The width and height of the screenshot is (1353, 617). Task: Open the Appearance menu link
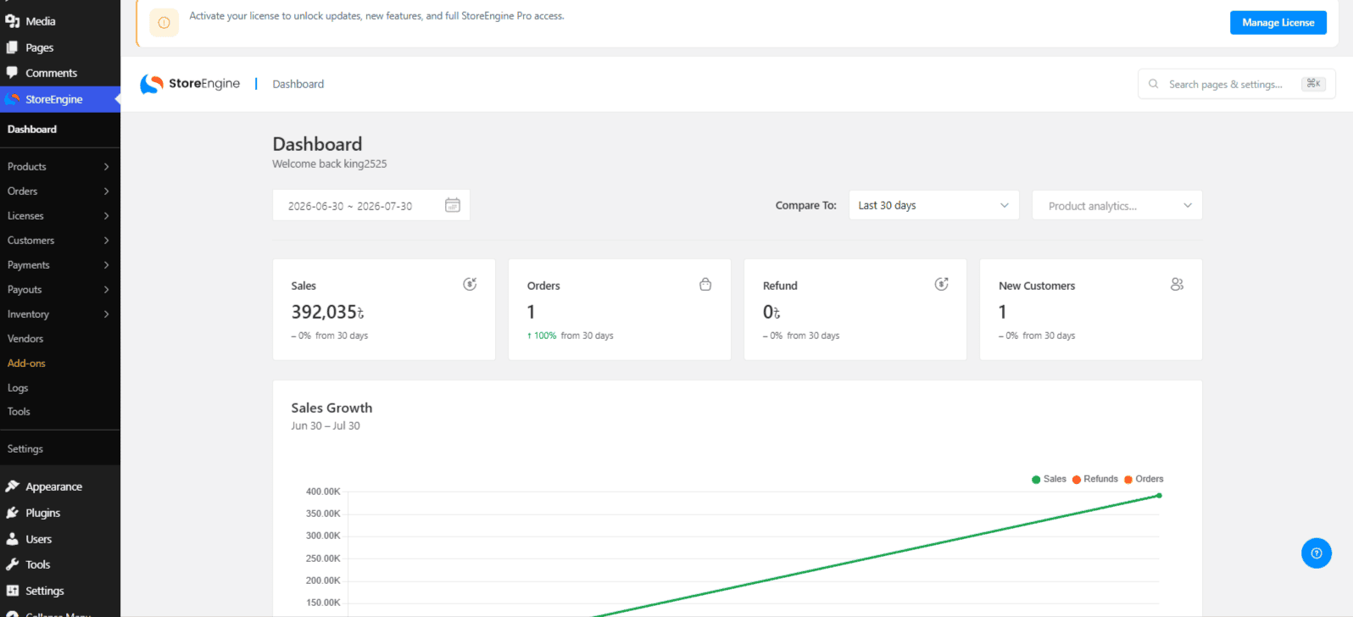(x=53, y=486)
